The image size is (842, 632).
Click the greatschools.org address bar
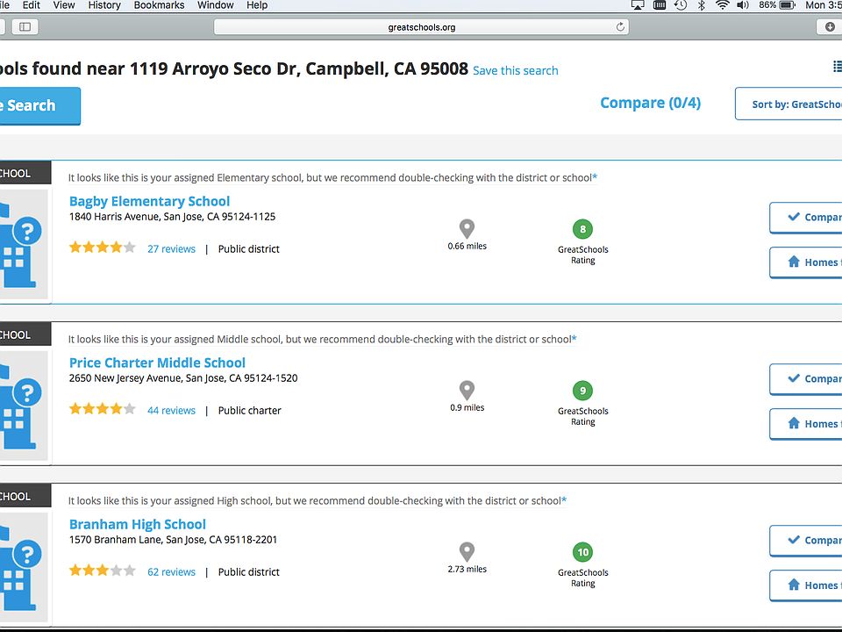[x=422, y=27]
